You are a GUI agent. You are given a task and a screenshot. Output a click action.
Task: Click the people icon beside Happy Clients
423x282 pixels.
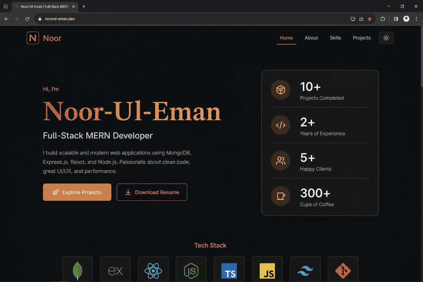click(x=281, y=161)
